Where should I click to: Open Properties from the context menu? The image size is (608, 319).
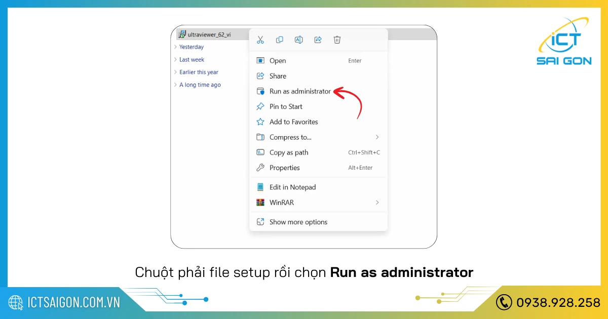pyautogui.click(x=318, y=168)
